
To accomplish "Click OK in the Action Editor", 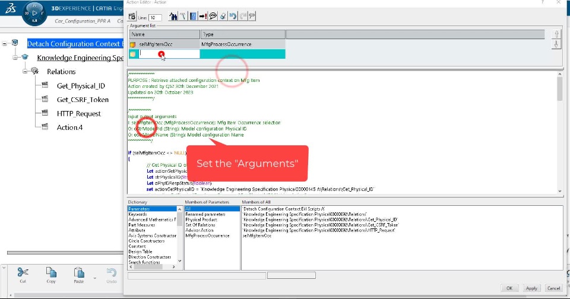I will (509, 288).
